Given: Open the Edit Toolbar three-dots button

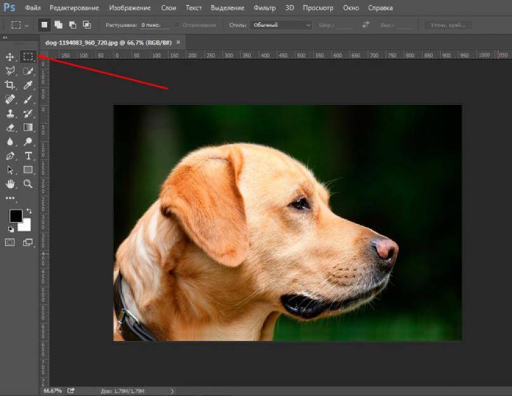Looking at the screenshot, I should [10, 198].
